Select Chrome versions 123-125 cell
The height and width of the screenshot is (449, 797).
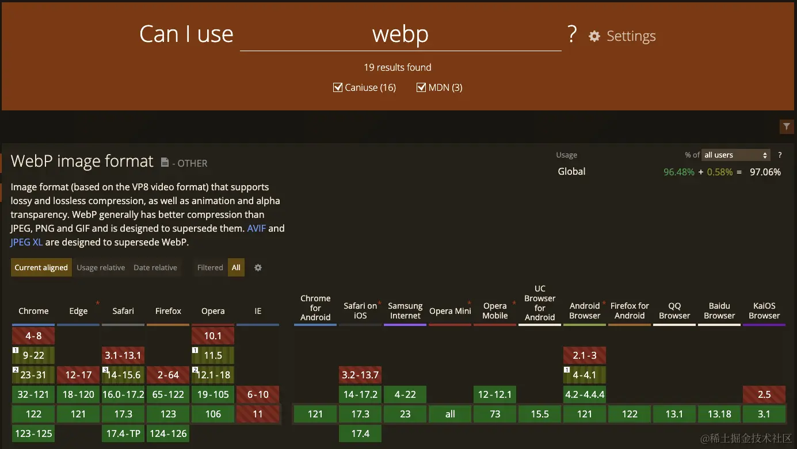coord(33,433)
